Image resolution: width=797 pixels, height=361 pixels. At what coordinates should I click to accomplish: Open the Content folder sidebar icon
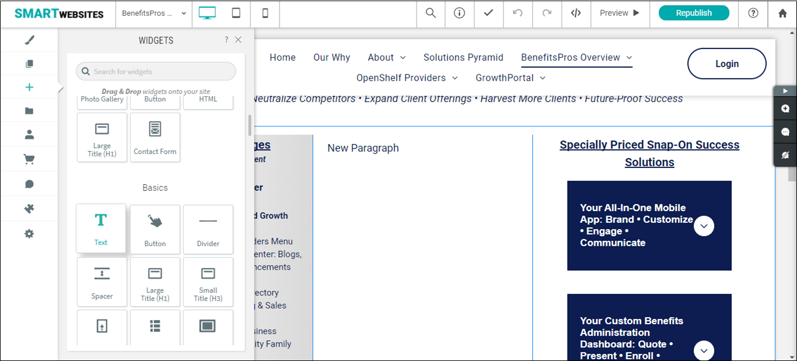point(29,111)
